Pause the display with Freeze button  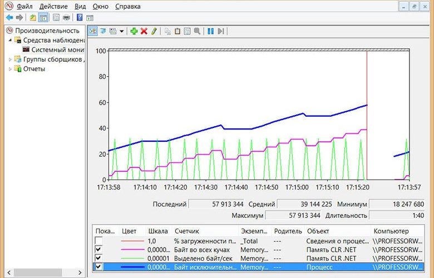pyautogui.click(x=211, y=31)
